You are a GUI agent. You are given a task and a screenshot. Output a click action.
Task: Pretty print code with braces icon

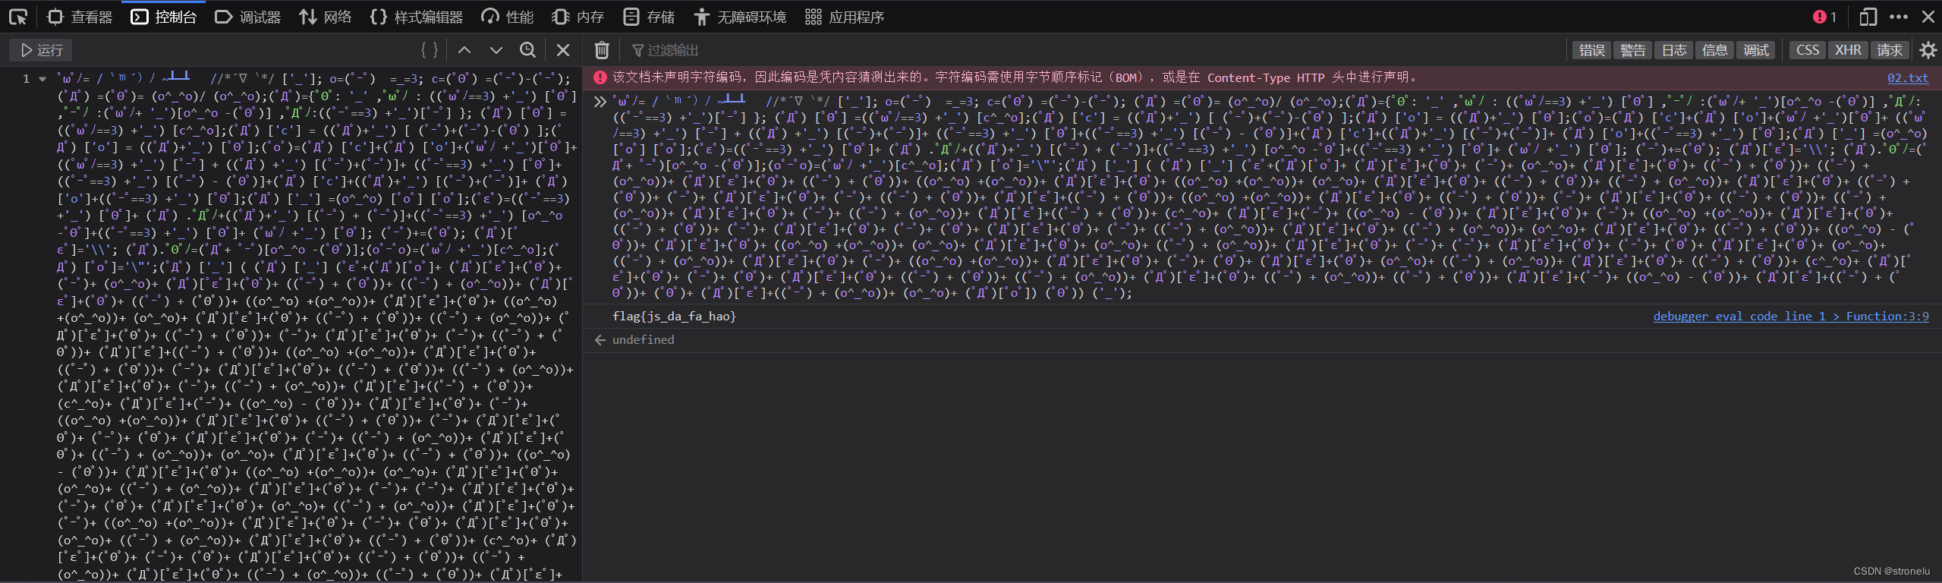pos(430,50)
